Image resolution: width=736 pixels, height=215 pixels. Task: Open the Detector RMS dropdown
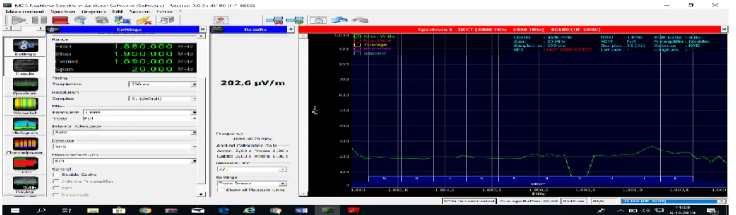point(124,146)
